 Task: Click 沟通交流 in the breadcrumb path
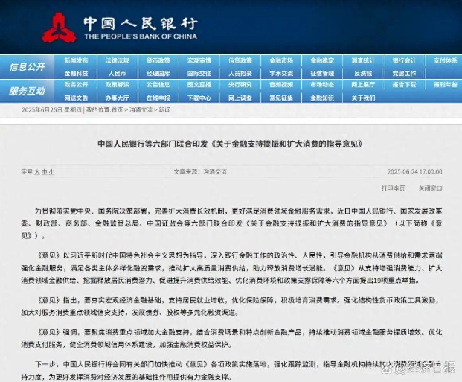pyautogui.click(x=140, y=110)
